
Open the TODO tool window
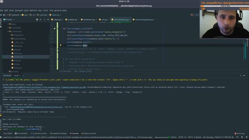click(x=8, y=134)
